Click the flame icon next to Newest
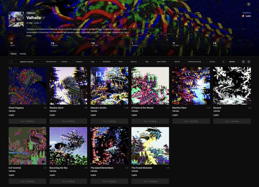 (243, 62)
